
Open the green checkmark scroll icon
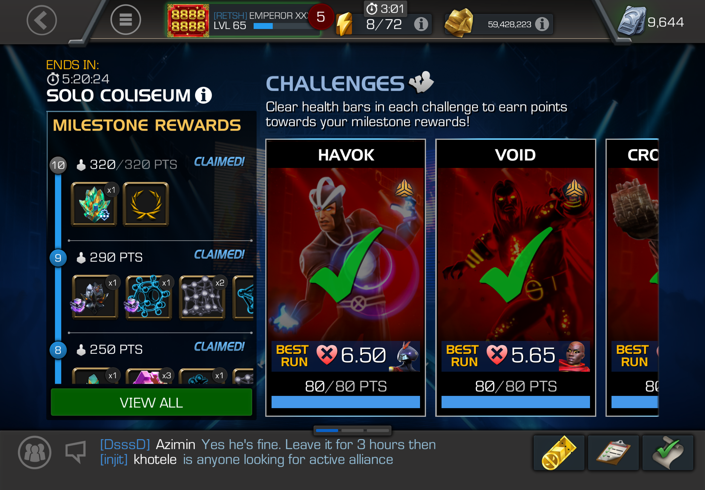point(668,453)
